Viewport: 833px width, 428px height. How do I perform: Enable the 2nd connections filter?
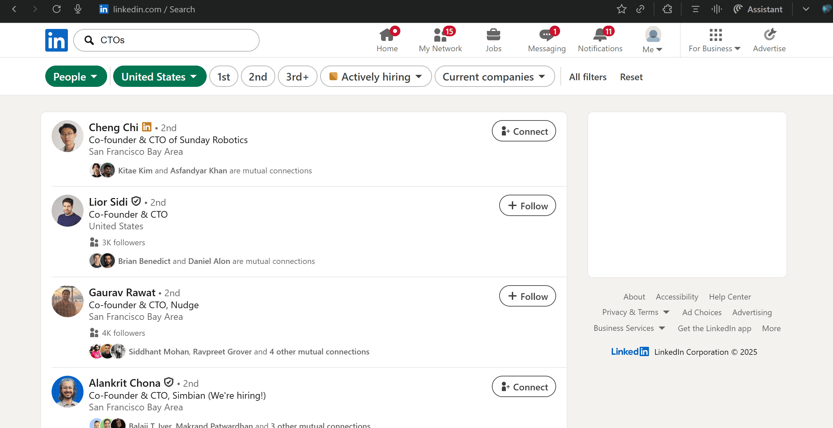point(258,76)
